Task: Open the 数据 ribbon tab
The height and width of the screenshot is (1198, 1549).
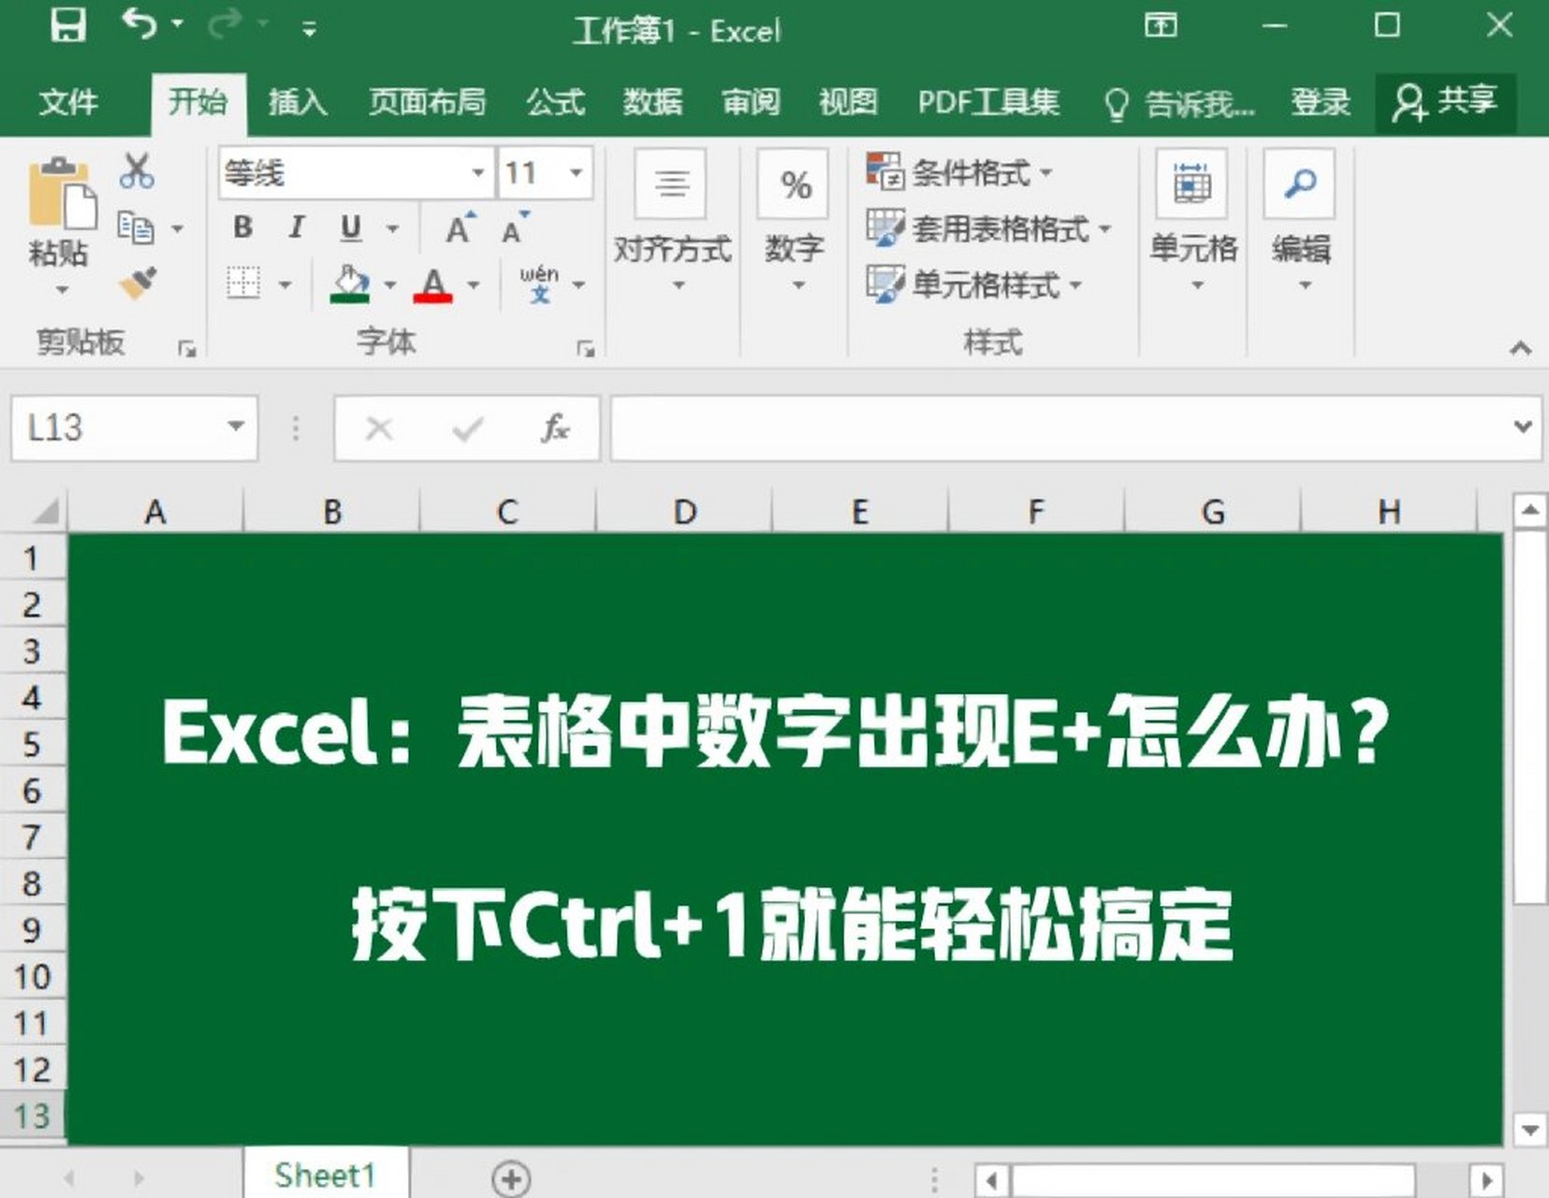Action: point(653,101)
